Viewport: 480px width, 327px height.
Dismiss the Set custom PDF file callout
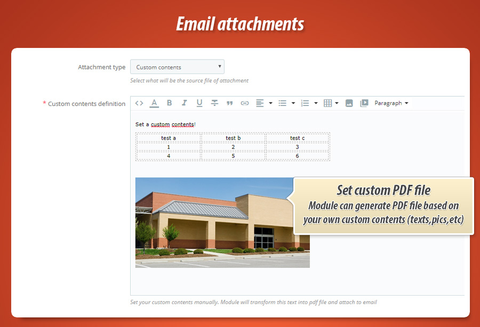[383, 205]
